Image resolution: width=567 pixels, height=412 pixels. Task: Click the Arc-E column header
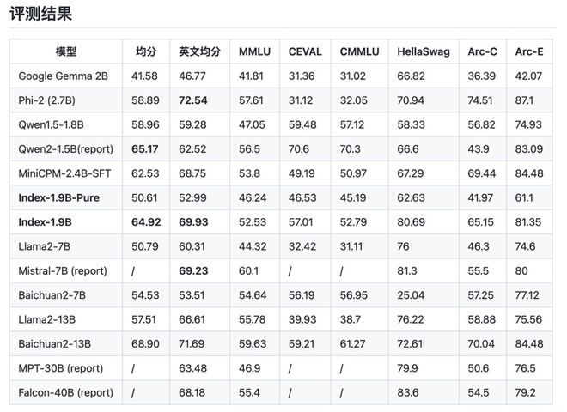529,51
